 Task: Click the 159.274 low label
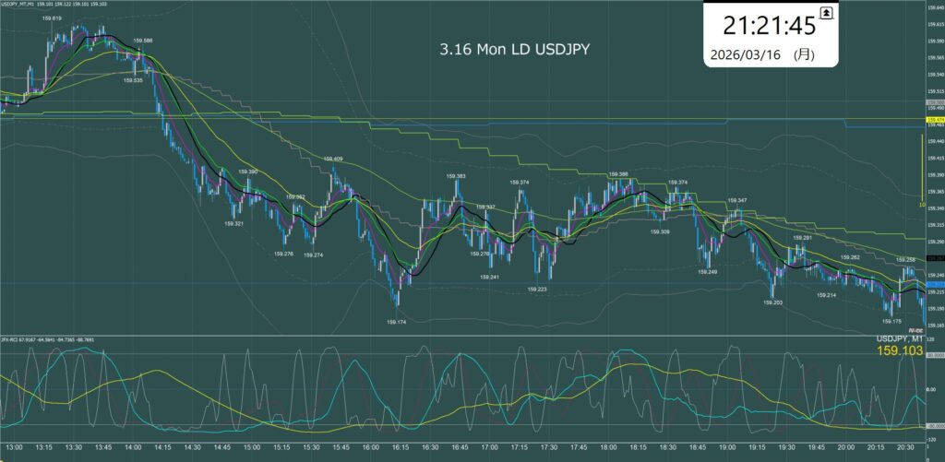point(314,255)
